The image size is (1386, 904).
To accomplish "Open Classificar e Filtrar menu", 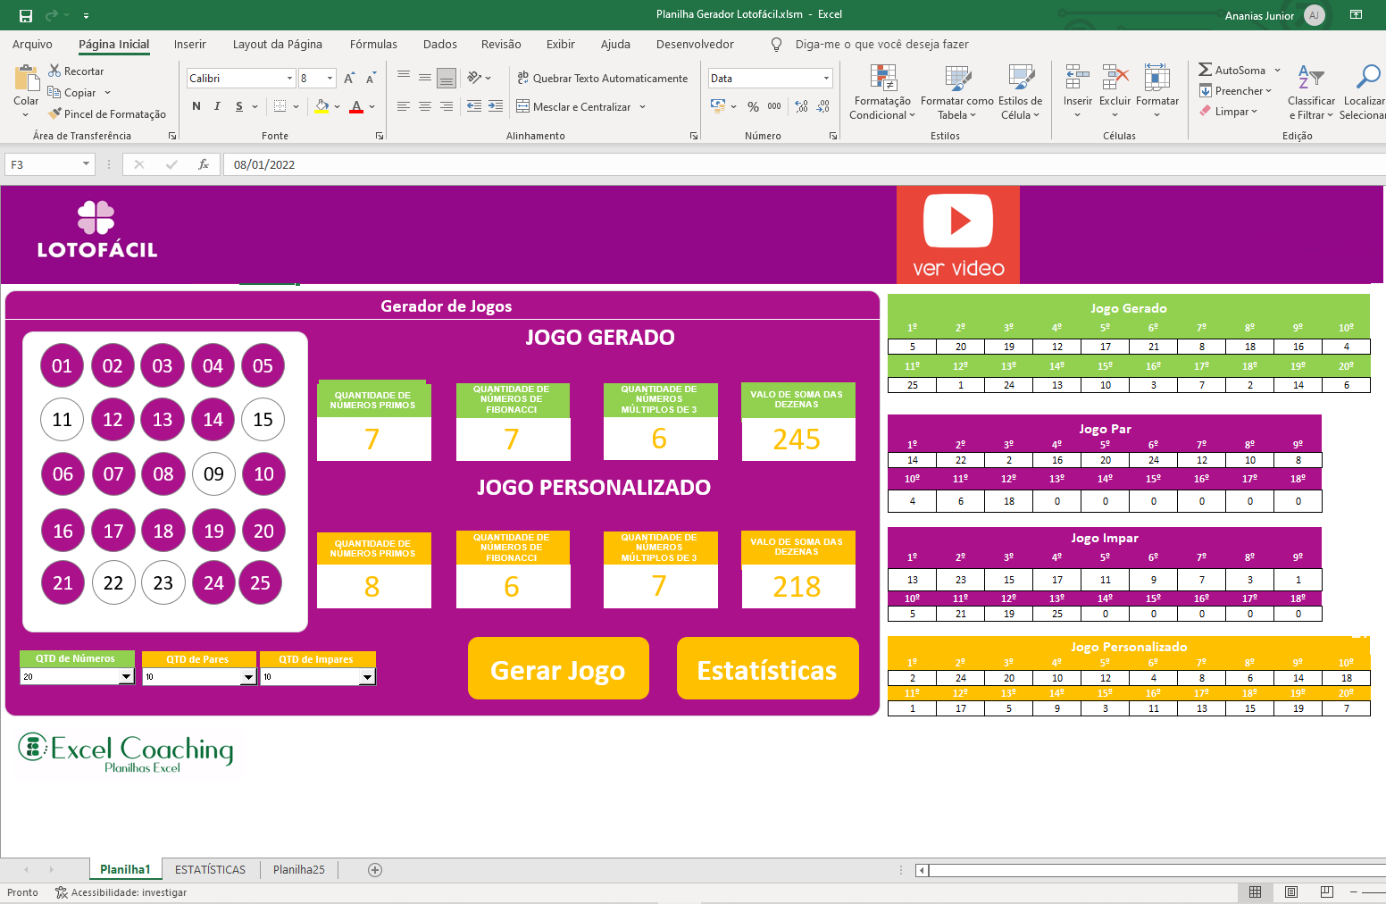I will pos(1311,92).
